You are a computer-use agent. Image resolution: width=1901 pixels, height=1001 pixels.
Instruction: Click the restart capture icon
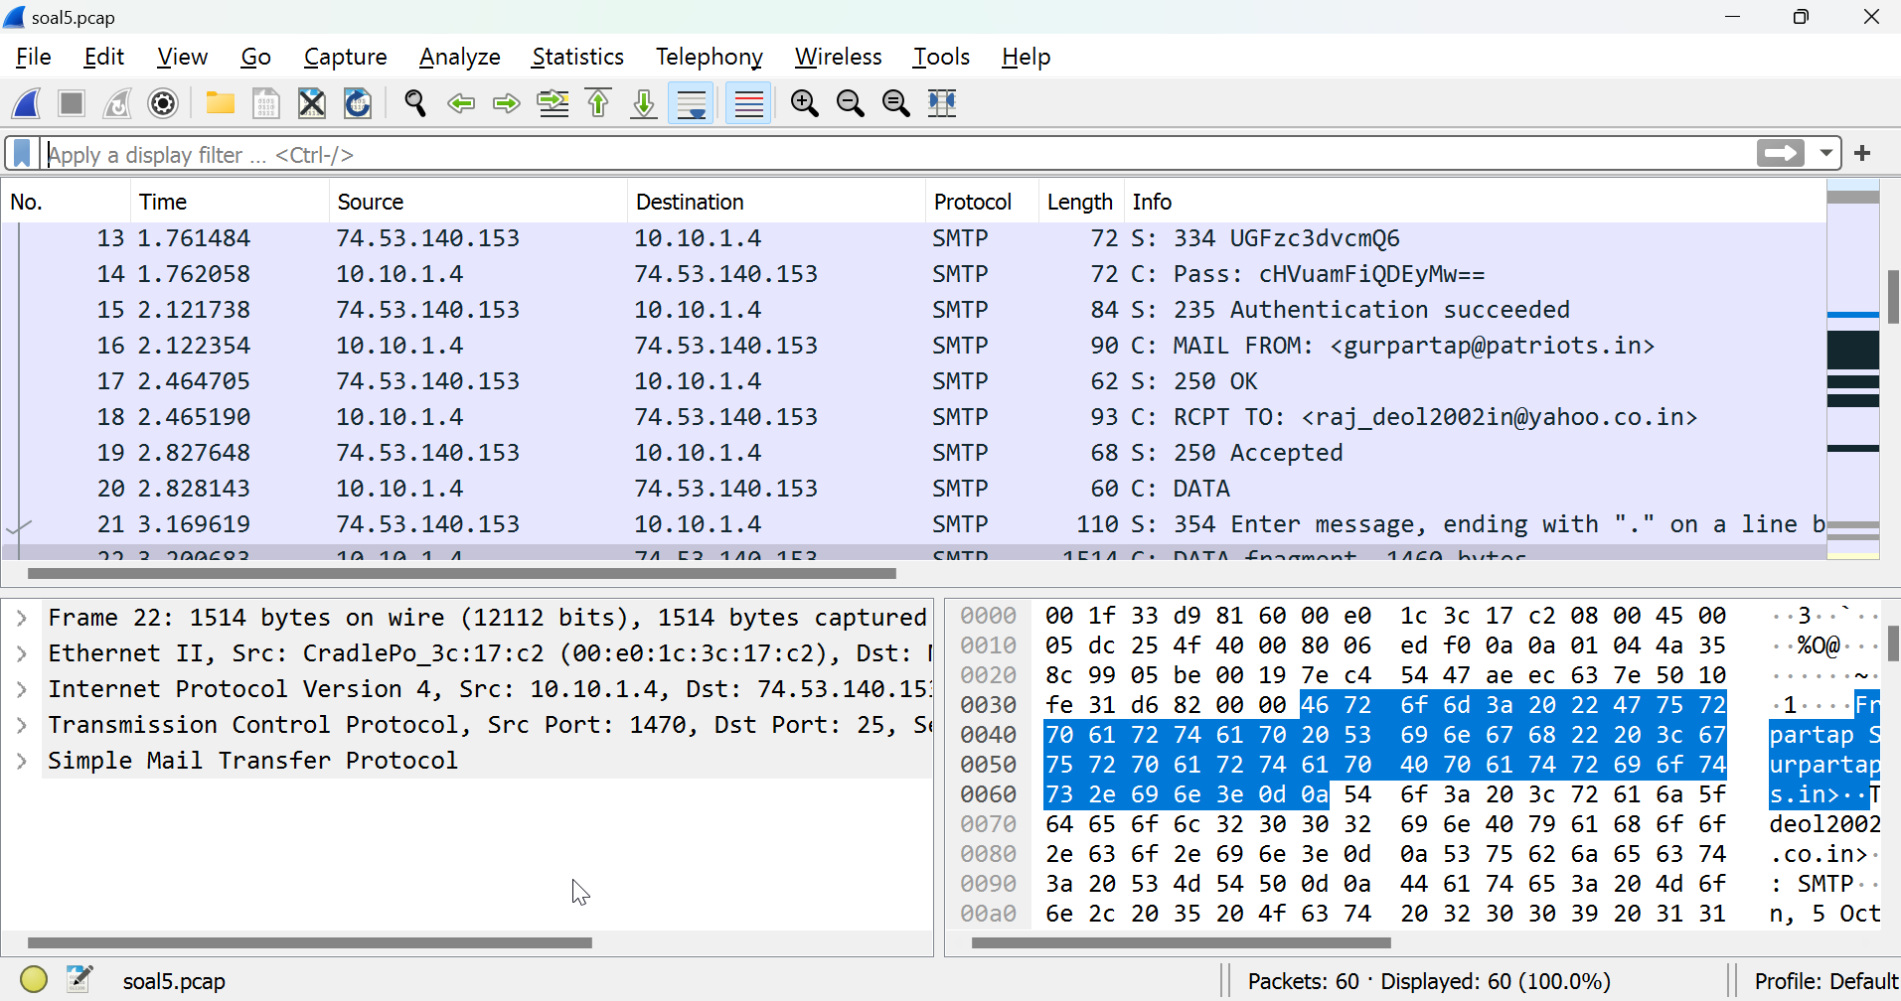click(116, 103)
